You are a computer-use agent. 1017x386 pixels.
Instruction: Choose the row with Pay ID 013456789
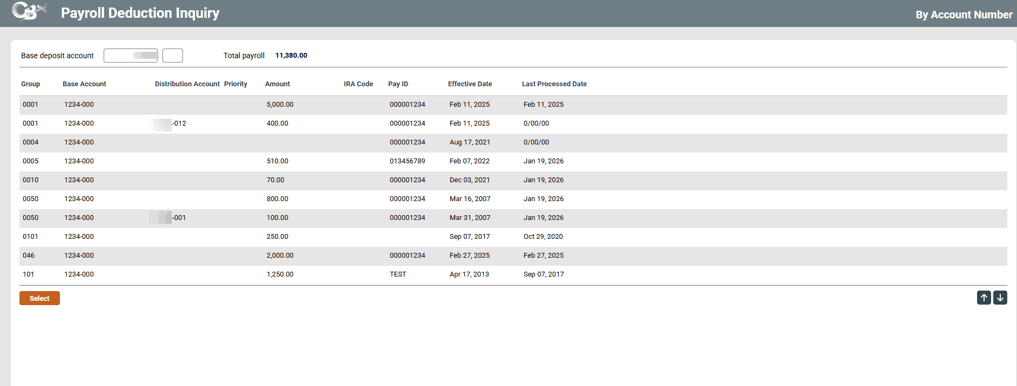click(407, 161)
